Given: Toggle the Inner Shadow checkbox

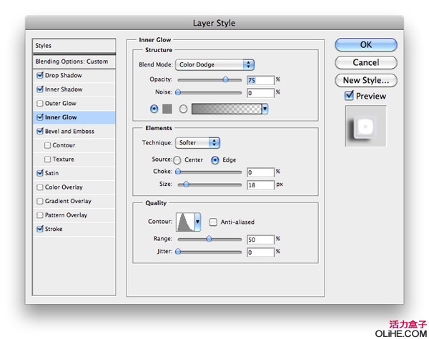Looking at the screenshot, I should pyautogui.click(x=40, y=89).
